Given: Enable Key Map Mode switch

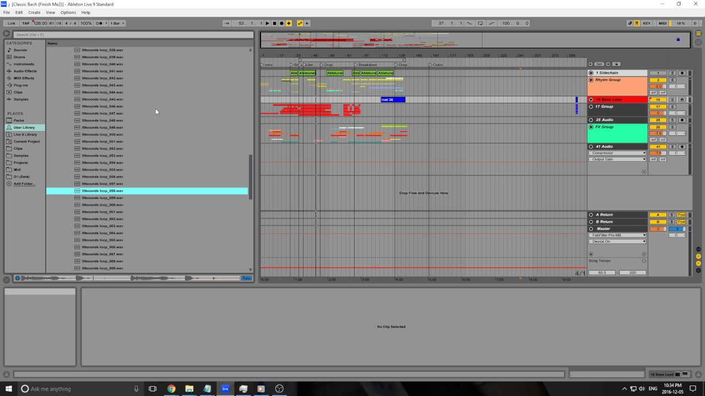Looking at the screenshot, I should click(647, 23).
